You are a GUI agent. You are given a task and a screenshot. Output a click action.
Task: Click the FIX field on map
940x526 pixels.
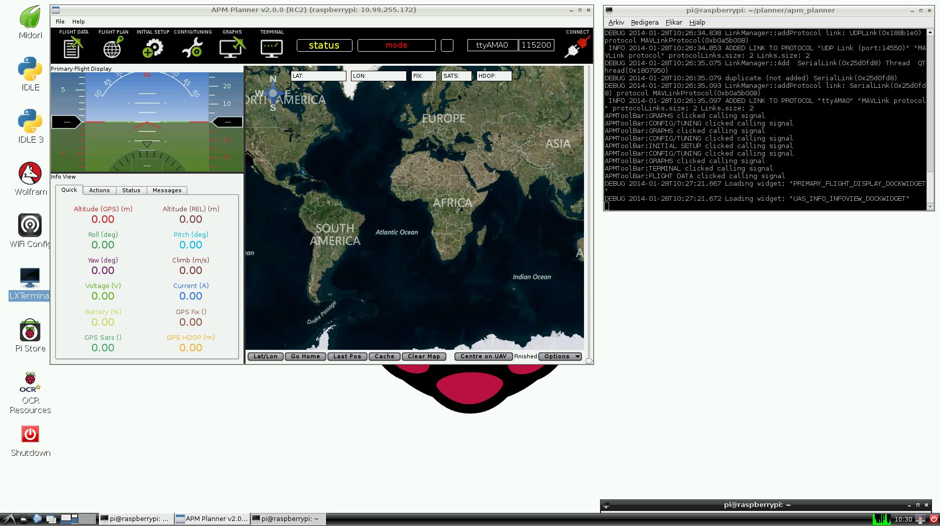tap(424, 76)
